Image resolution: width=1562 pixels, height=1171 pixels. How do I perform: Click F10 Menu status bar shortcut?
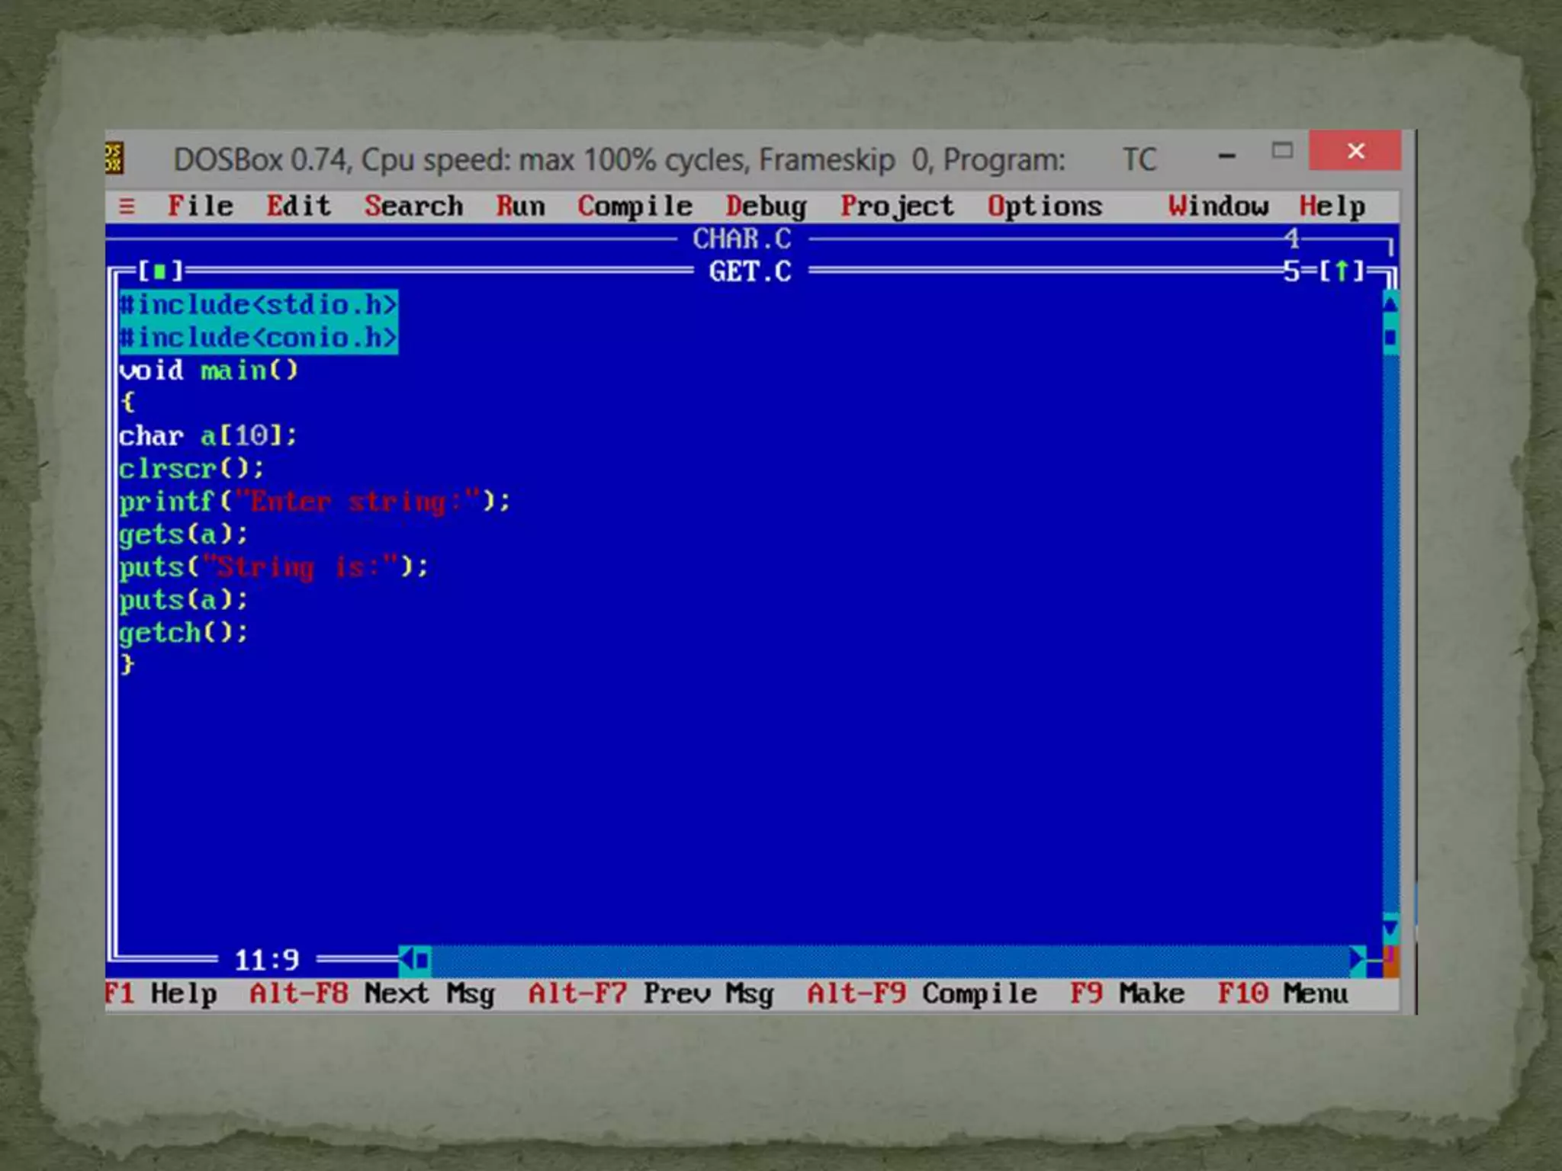point(1283,993)
